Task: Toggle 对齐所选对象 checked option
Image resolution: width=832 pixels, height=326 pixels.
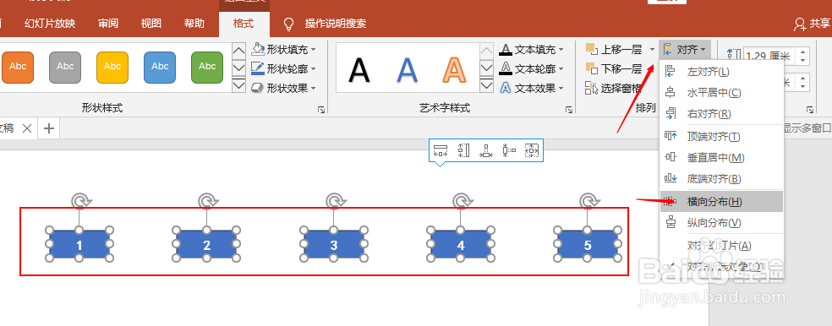Action: 721,266
